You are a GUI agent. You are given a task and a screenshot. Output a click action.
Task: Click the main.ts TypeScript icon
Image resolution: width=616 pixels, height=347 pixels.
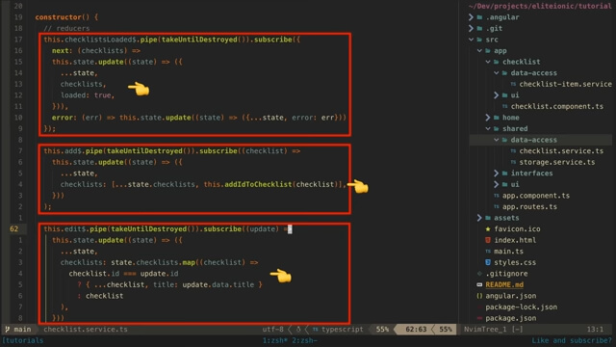(488, 252)
